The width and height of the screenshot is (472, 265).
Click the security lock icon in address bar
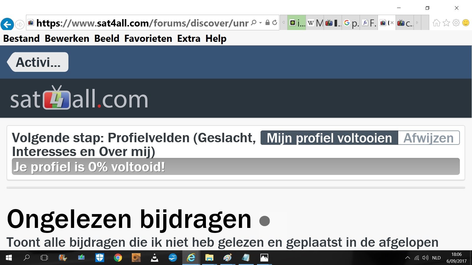click(268, 23)
